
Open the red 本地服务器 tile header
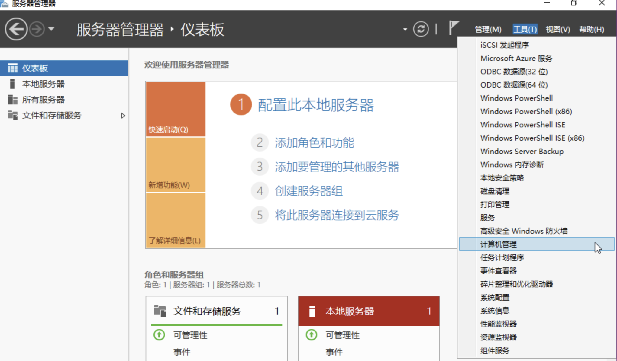click(x=369, y=311)
